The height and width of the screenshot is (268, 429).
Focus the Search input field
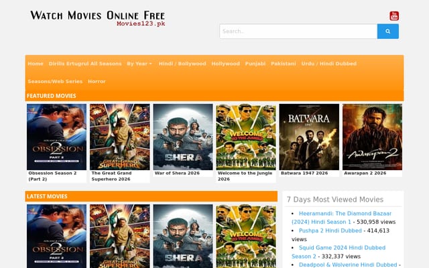tap(298, 31)
